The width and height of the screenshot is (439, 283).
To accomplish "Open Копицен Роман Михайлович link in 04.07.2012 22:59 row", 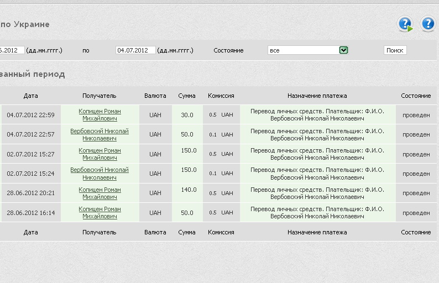I will click(x=100, y=114).
